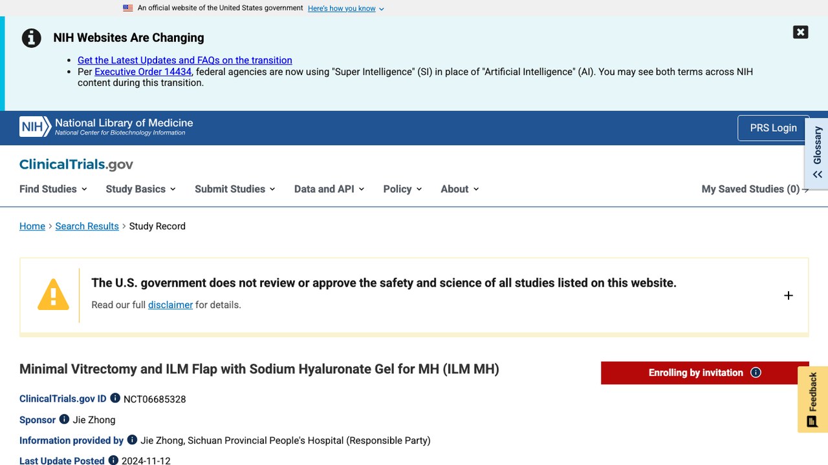Click the info icon next to Sponsor
The height and width of the screenshot is (465, 828).
(x=64, y=419)
